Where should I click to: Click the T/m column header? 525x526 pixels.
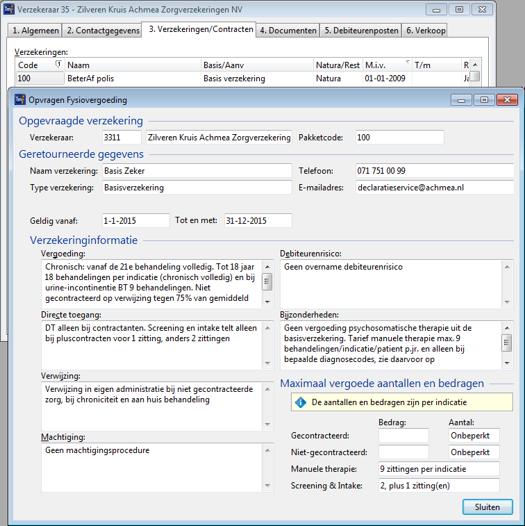[x=437, y=65]
